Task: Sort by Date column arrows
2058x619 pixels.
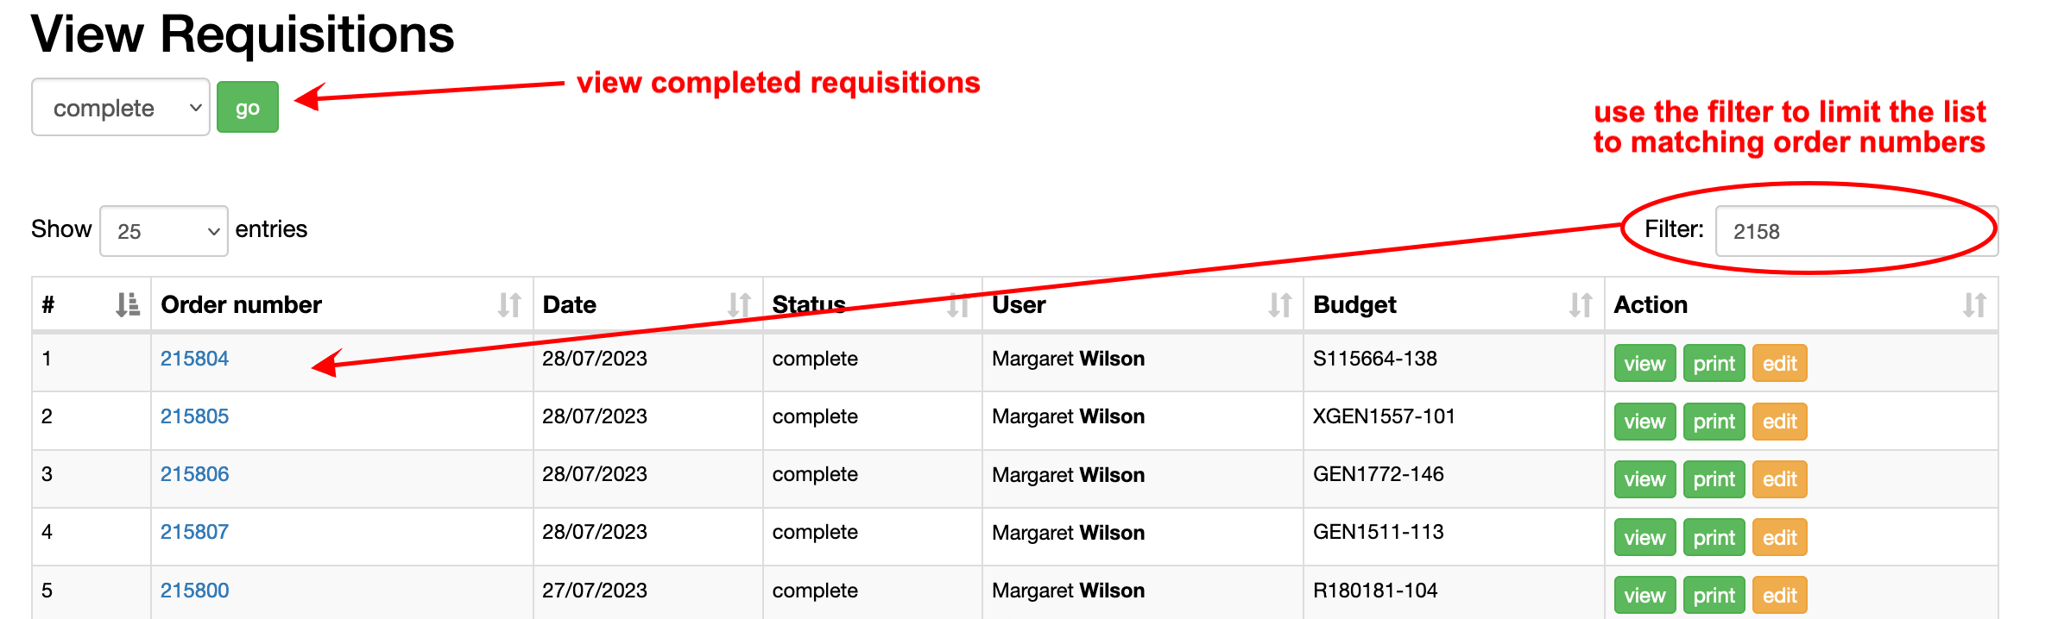Action: 739,304
